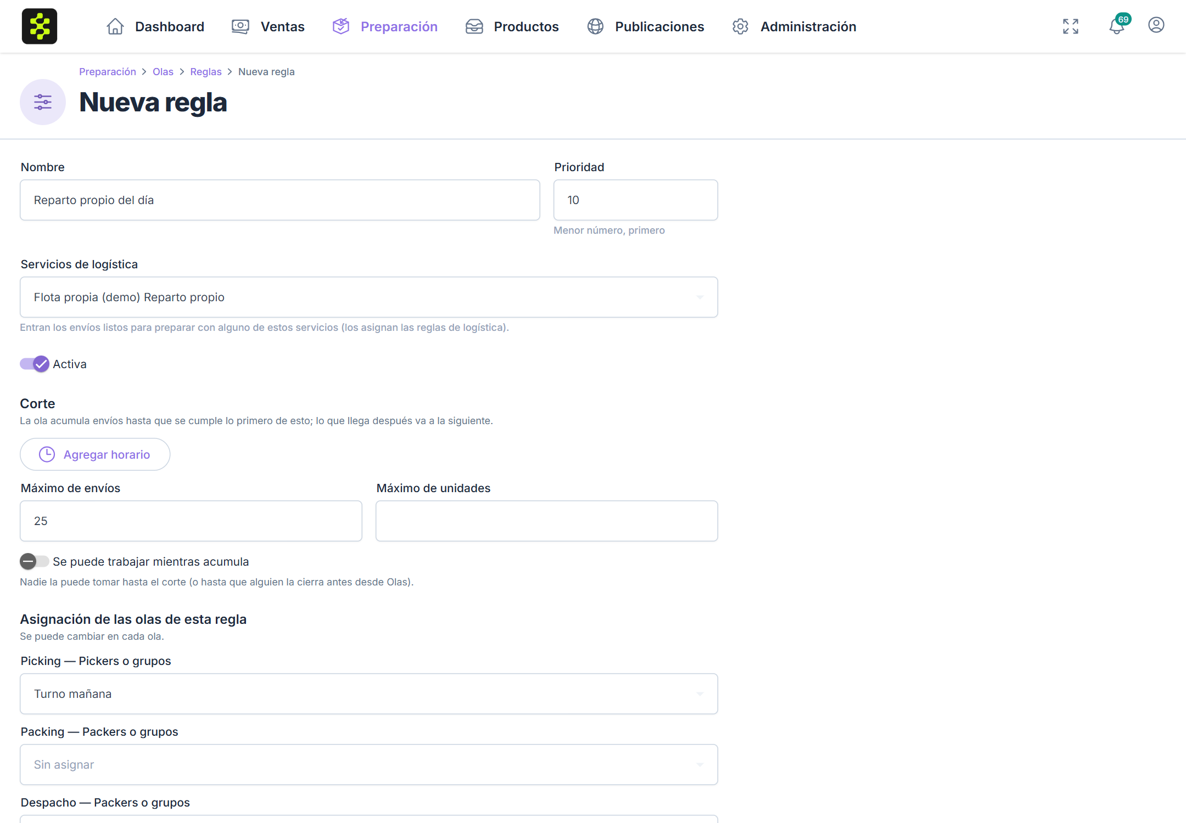Expand Servicios de logística dropdown arrow
The height and width of the screenshot is (823, 1186).
700,297
